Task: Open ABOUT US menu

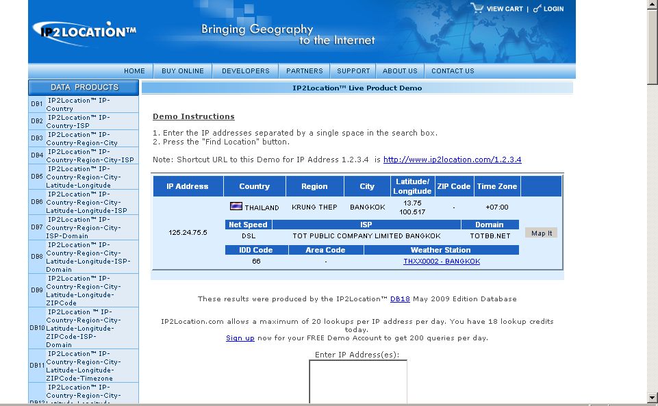Action: (x=400, y=71)
